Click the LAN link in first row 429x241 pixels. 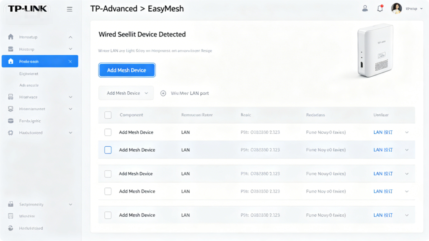pos(383,132)
